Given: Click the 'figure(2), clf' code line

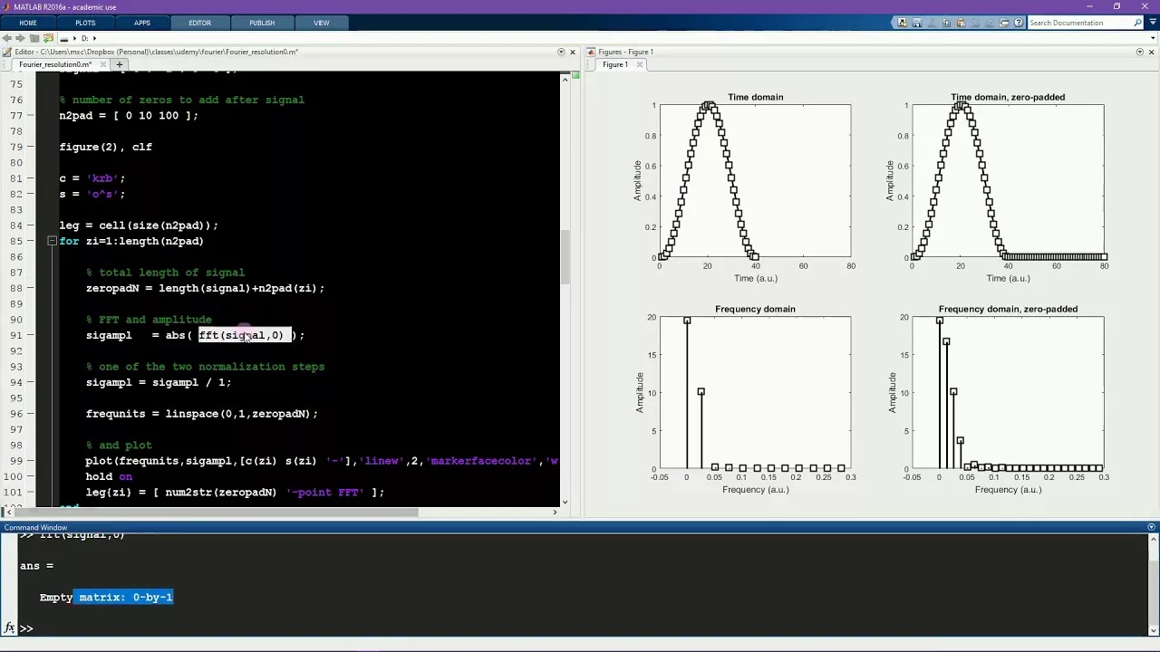Looking at the screenshot, I should coord(106,147).
